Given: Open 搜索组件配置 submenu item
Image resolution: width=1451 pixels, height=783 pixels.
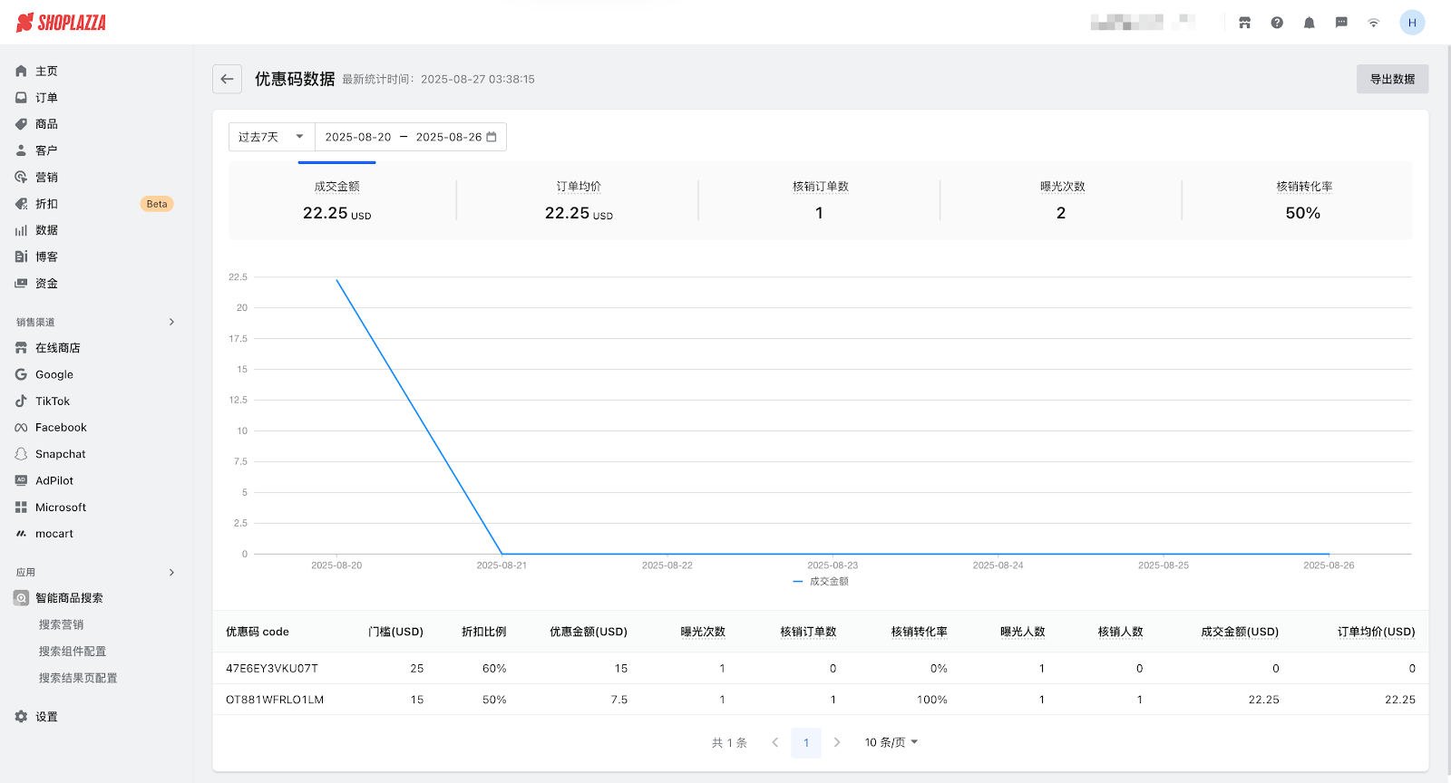Looking at the screenshot, I should 73,652.
